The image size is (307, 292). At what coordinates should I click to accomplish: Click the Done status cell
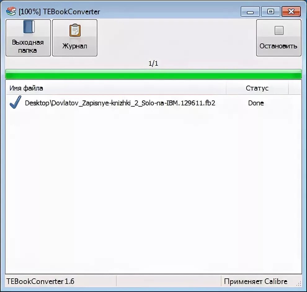[256, 103]
